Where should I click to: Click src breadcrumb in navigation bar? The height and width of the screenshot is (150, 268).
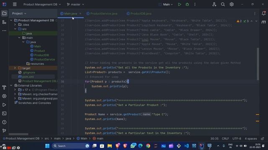coord(46,138)
